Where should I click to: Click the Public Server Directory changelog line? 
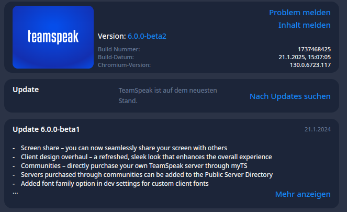pyautogui.click(x=147, y=175)
